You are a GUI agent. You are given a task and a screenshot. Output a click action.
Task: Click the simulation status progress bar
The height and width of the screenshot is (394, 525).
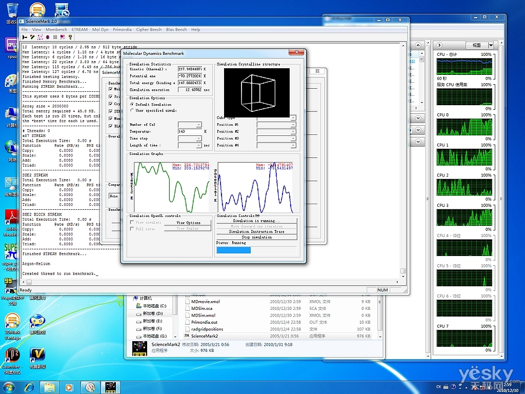click(257, 250)
